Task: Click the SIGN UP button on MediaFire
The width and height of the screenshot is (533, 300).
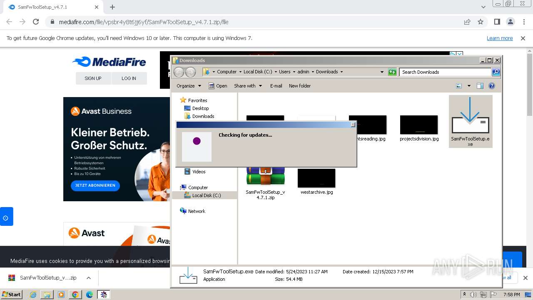Action: tap(93, 78)
